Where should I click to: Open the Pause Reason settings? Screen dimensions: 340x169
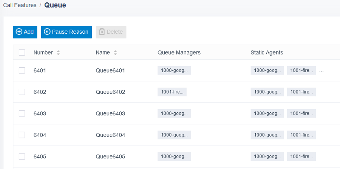point(66,32)
